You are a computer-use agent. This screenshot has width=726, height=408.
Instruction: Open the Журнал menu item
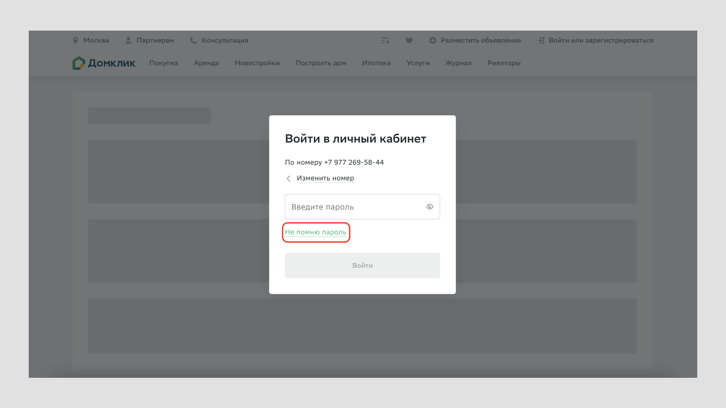(458, 63)
